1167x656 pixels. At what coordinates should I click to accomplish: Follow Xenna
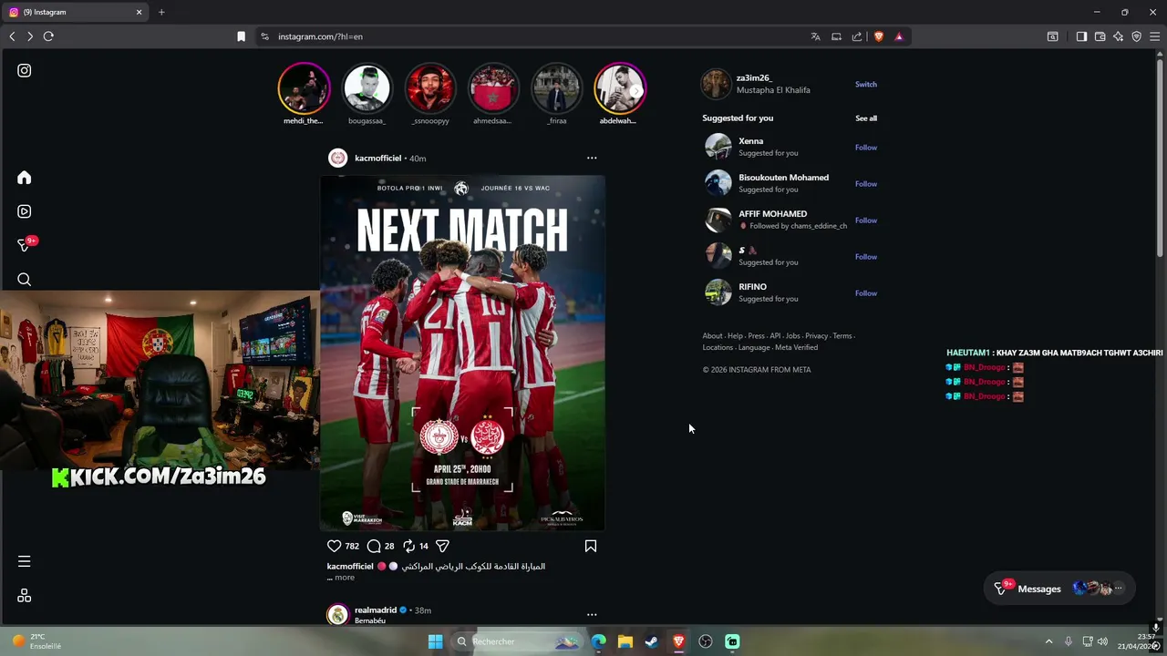tap(866, 147)
